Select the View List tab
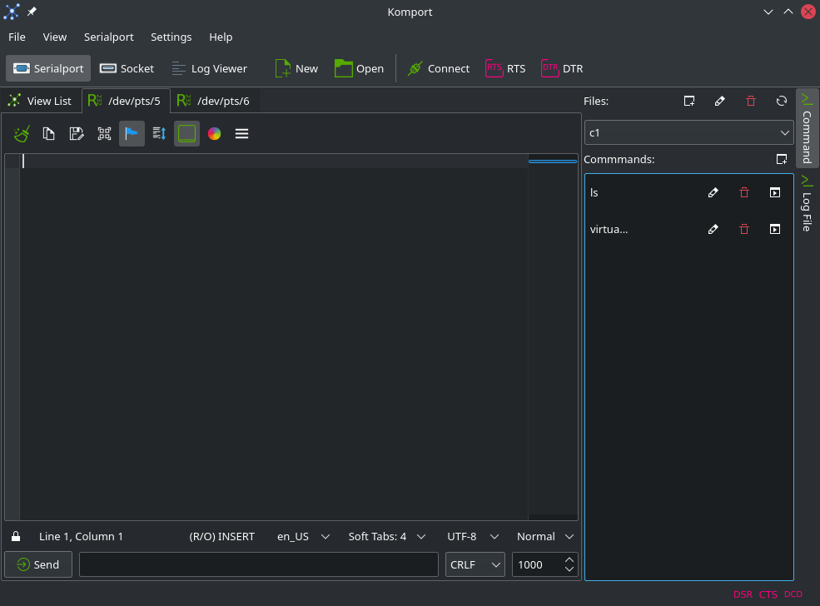 (x=41, y=101)
